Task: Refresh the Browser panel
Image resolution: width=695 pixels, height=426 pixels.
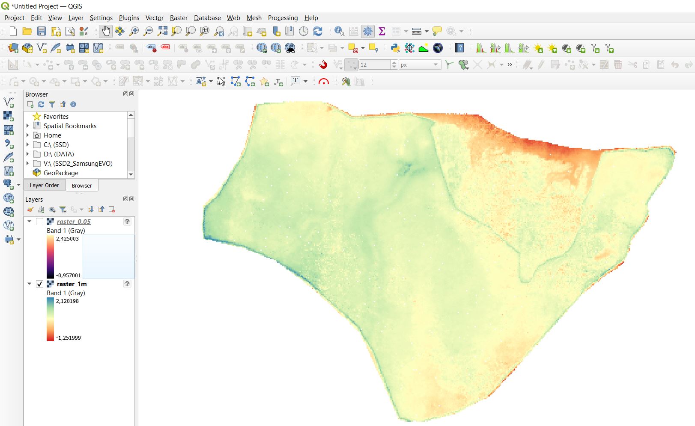Action: coord(41,104)
